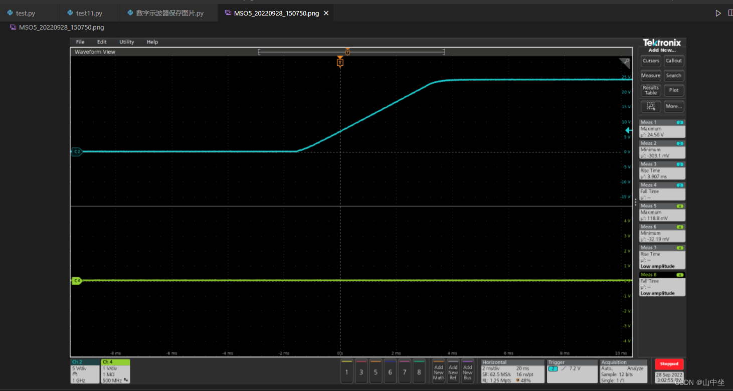Turn on channel 1 button

(x=346, y=371)
